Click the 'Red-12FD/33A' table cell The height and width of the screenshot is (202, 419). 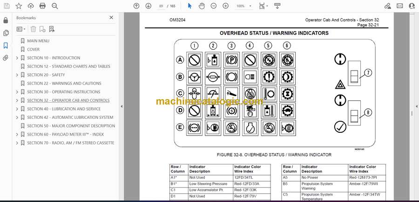pos(252,183)
